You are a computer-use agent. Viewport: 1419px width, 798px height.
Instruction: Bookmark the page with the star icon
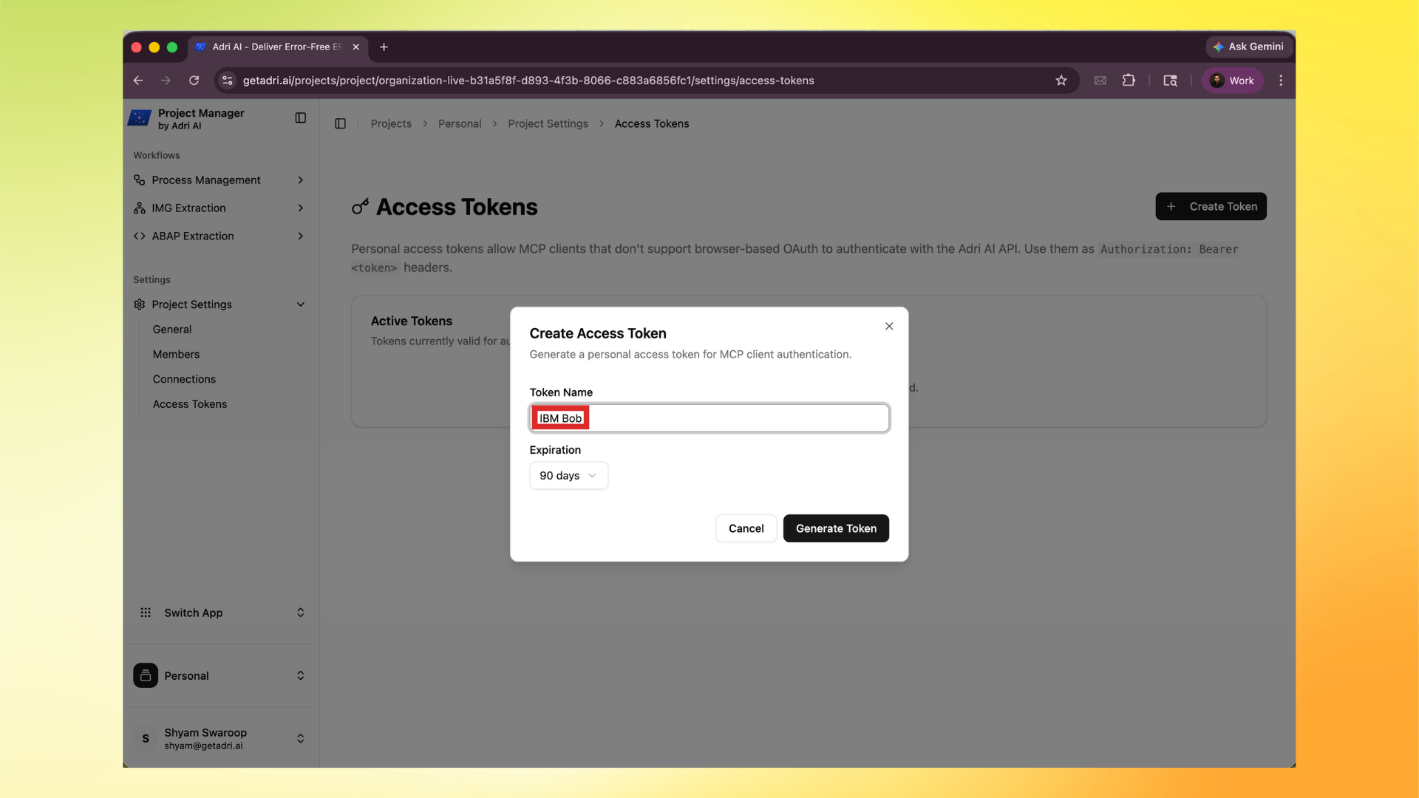pos(1062,80)
